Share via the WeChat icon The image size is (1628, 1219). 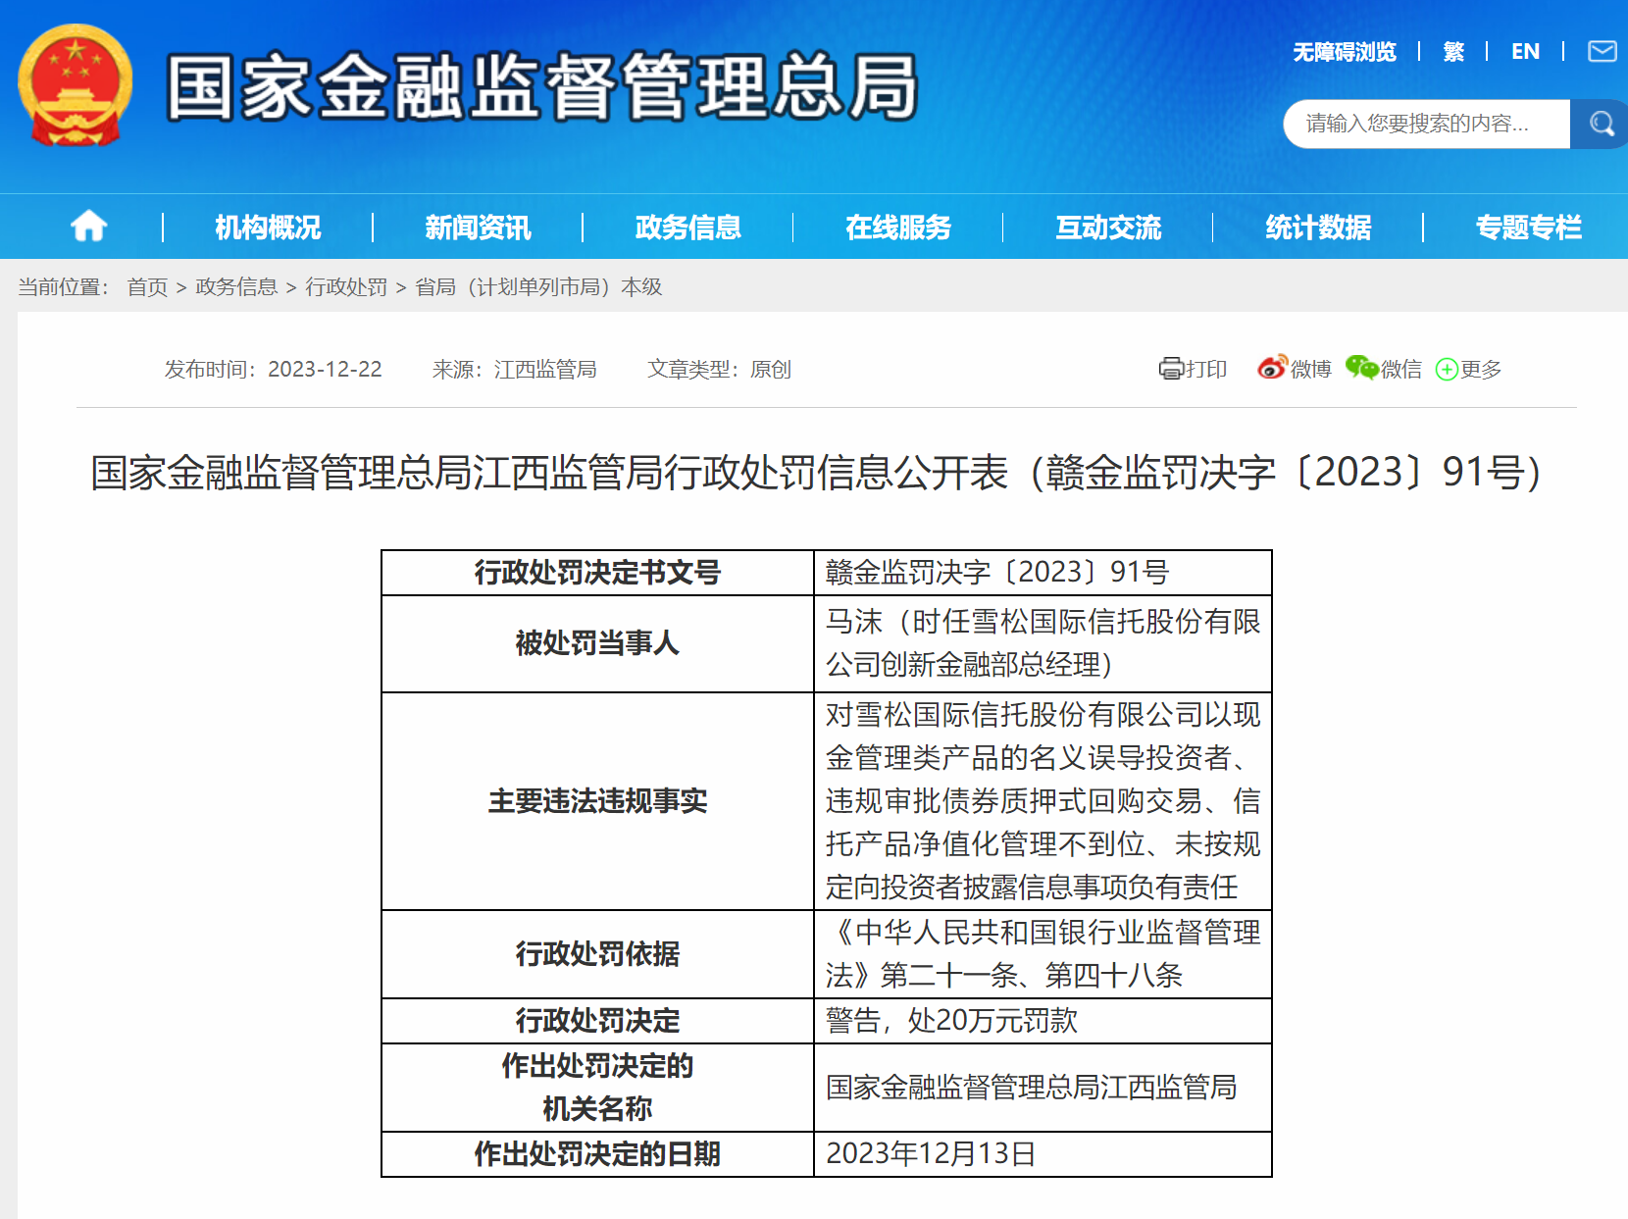(1362, 368)
